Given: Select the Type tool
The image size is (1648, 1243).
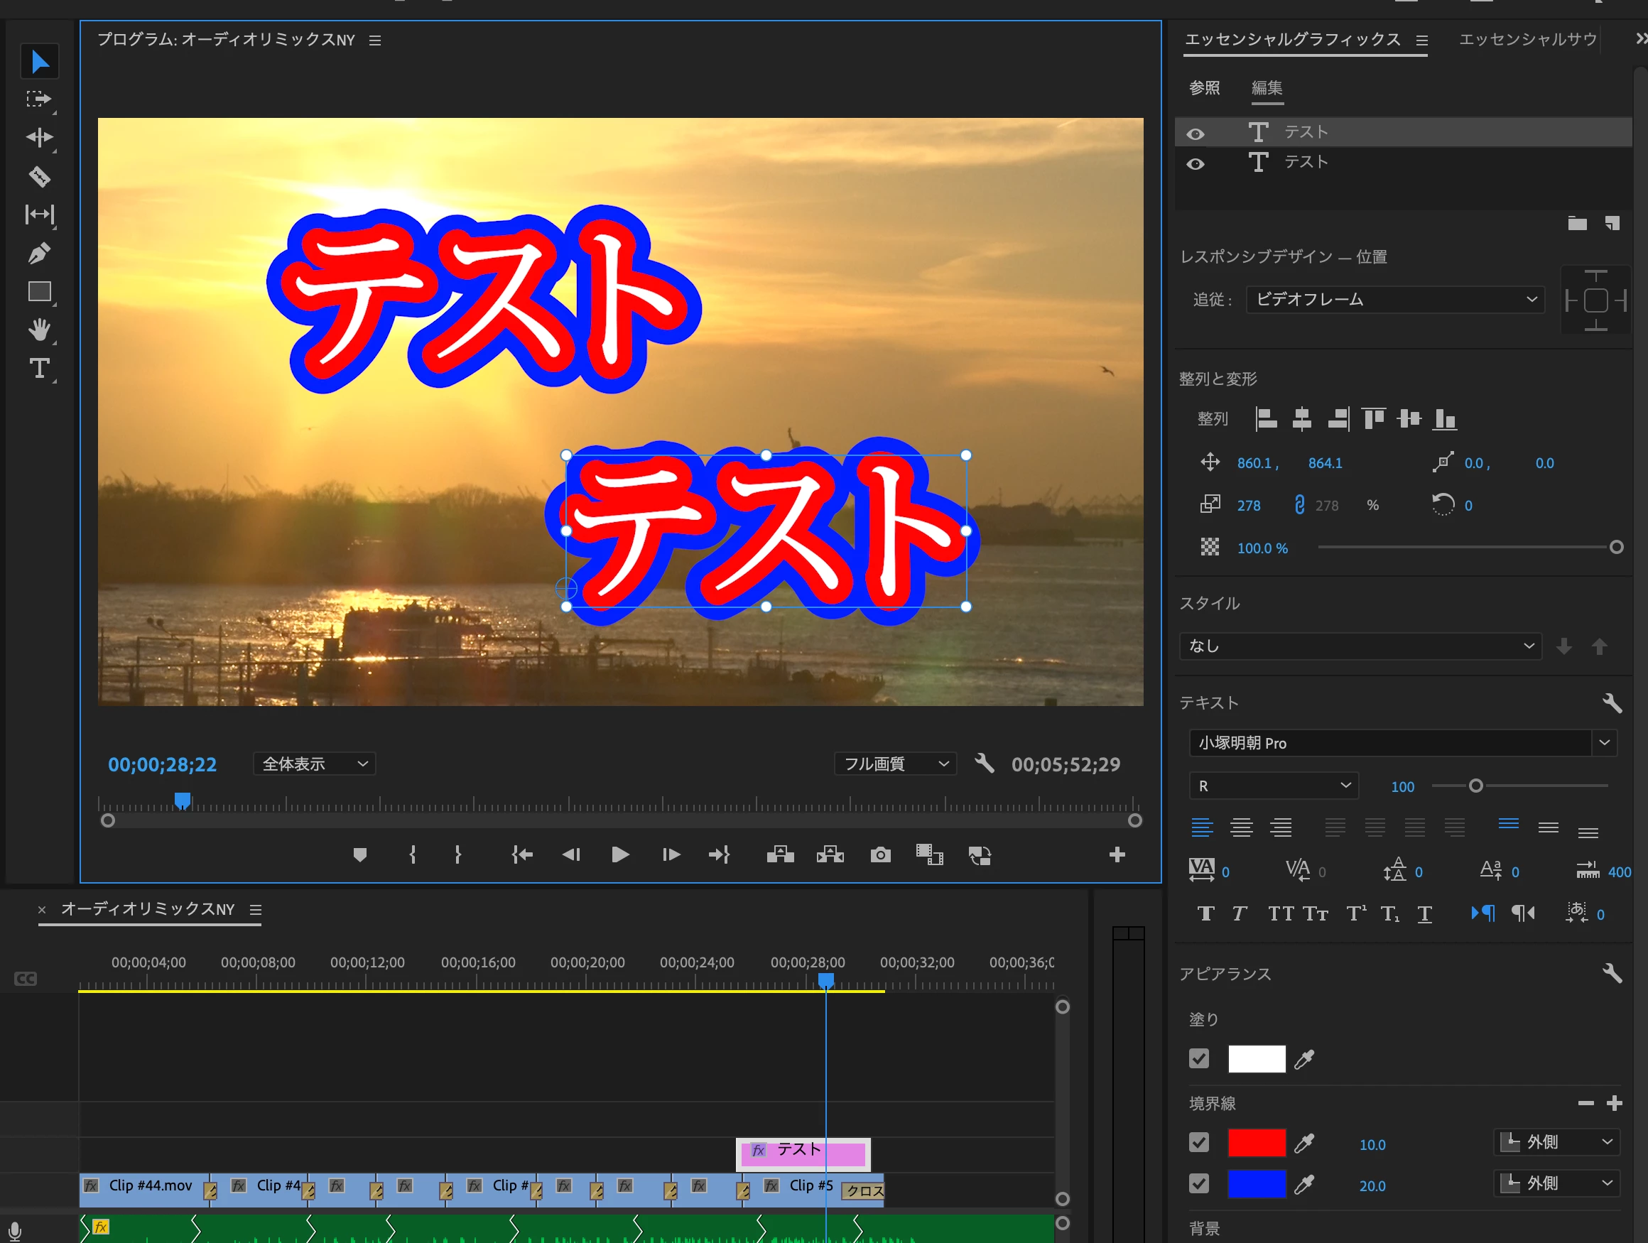Looking at the screenshot, I should click(x=40, y=369).
